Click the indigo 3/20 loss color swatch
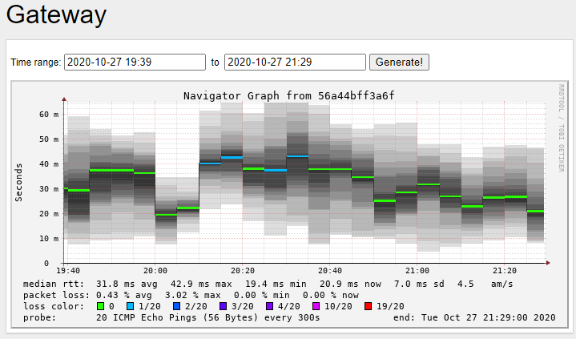 coord(223,306)
